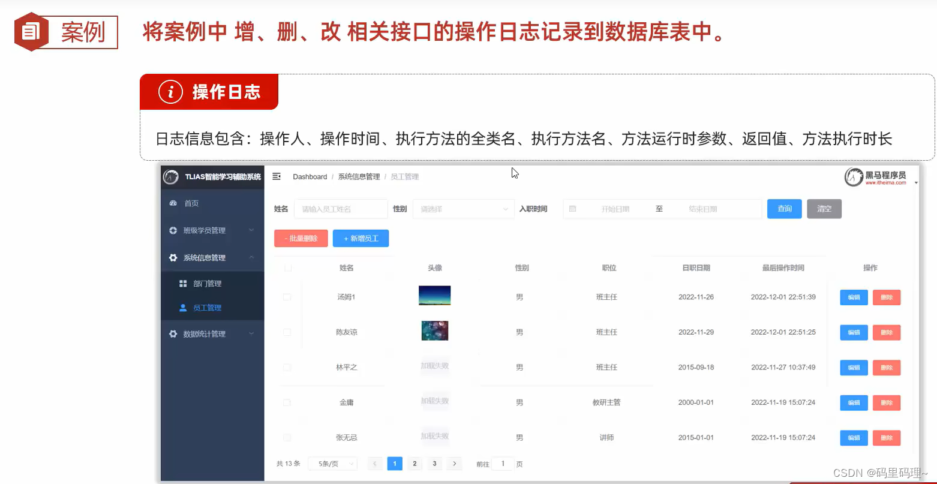The height and width of the screenshot is (484, 937).
Task: Check the checkbox for row 陈友谅
Action: 287,332
